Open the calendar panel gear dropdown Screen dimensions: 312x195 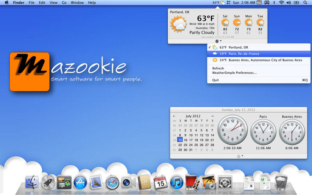coord(240,156)
